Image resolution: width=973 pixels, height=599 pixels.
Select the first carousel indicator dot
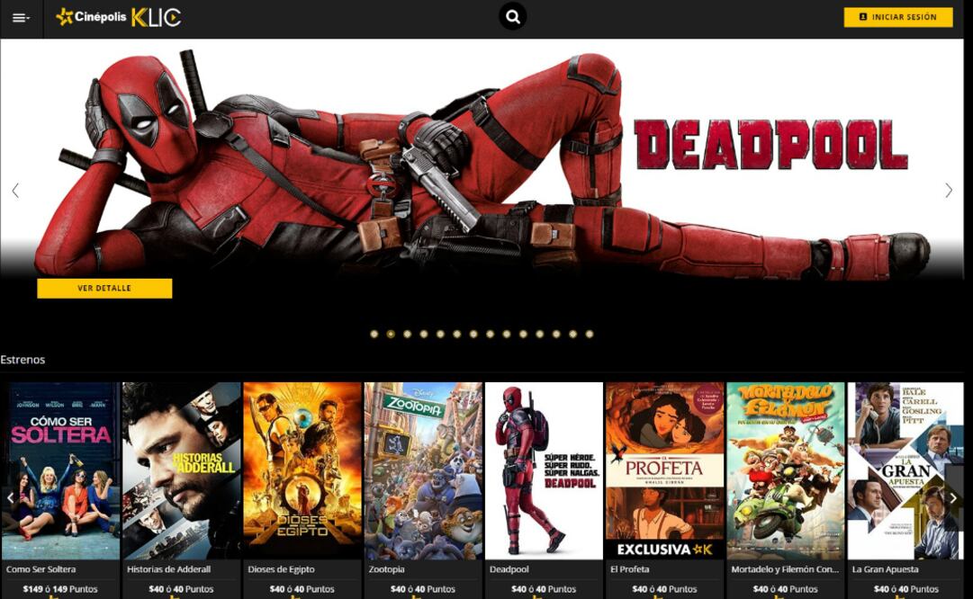tap(372, 333)
